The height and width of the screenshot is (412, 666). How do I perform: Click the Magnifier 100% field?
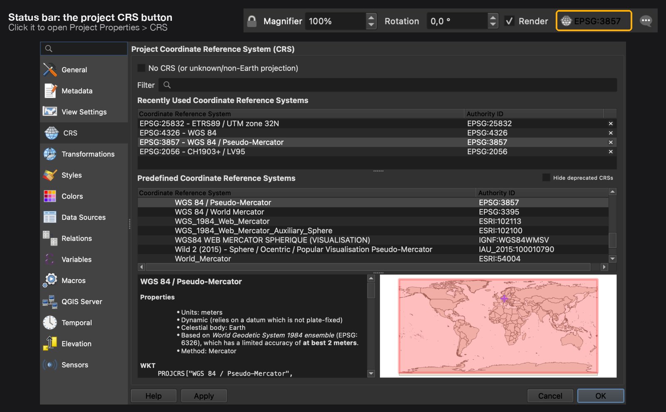coord(335,21)
